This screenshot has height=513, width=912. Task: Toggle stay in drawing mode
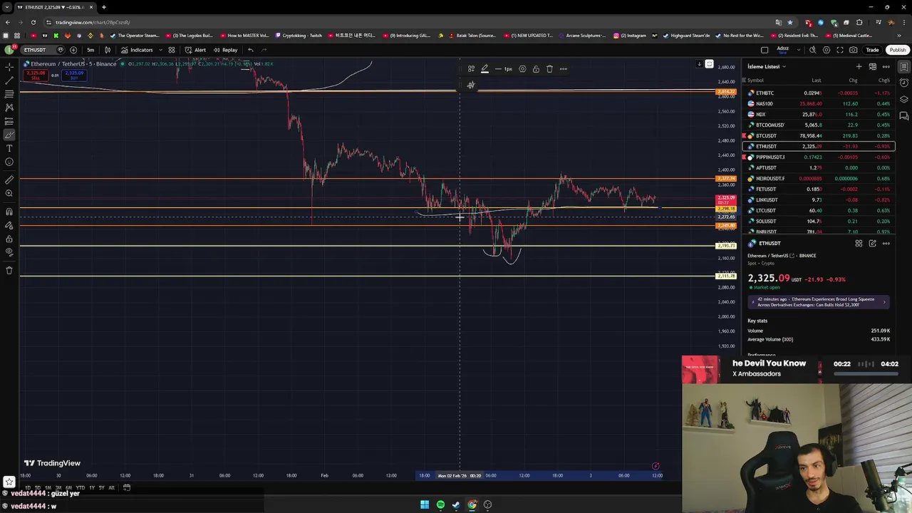(x=9, y=225)
